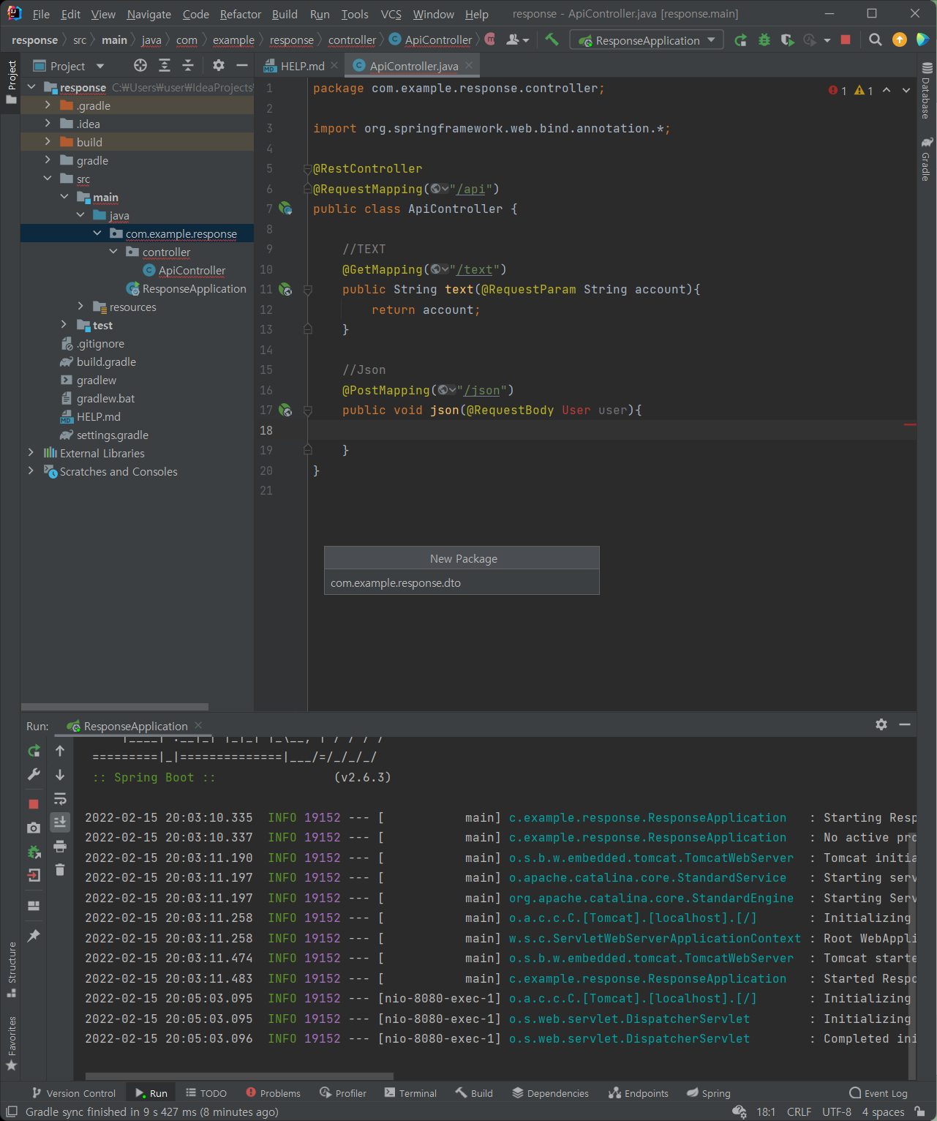
Task: Open Run panel gear settings
Action: tap(881, 724)
